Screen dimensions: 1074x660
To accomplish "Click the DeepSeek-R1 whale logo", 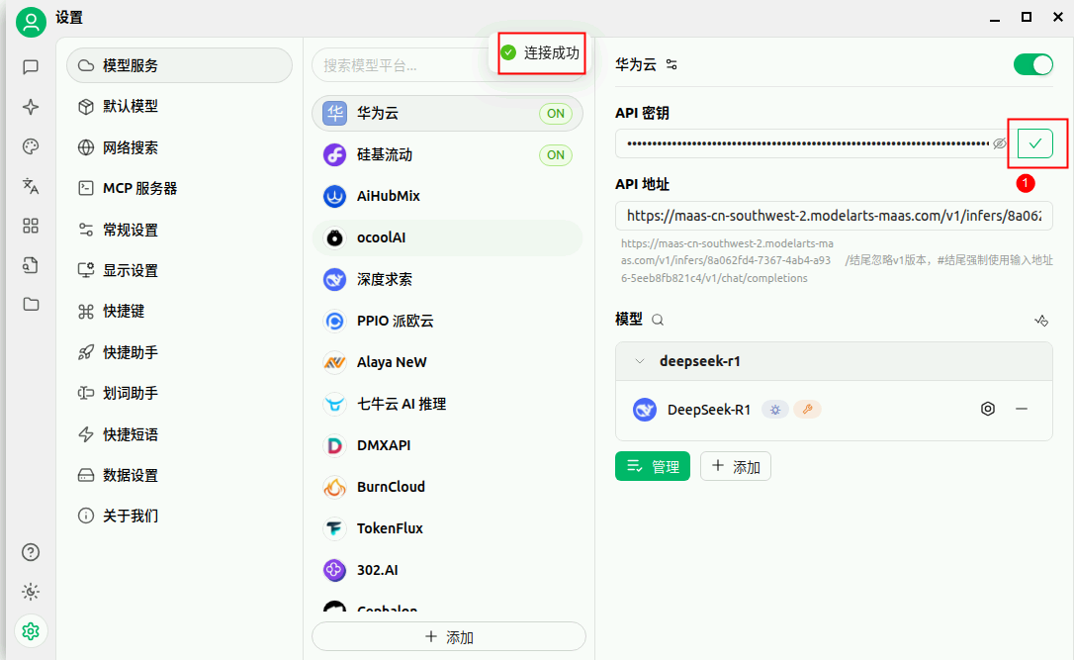I will pyautogui.click(x=645, y=410).
